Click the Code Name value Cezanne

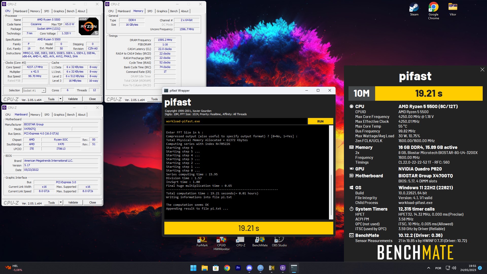(36, 24)
